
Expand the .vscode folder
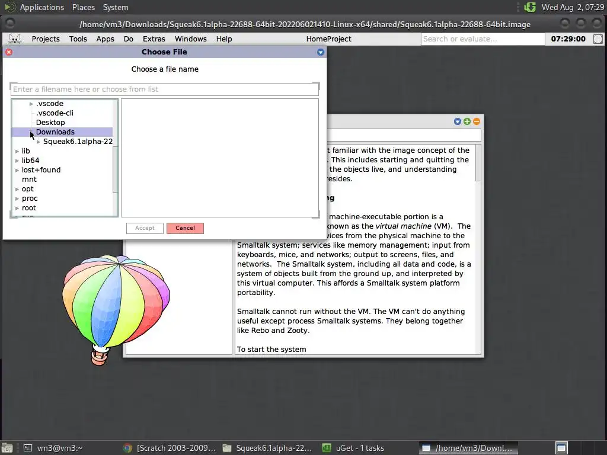31,104
